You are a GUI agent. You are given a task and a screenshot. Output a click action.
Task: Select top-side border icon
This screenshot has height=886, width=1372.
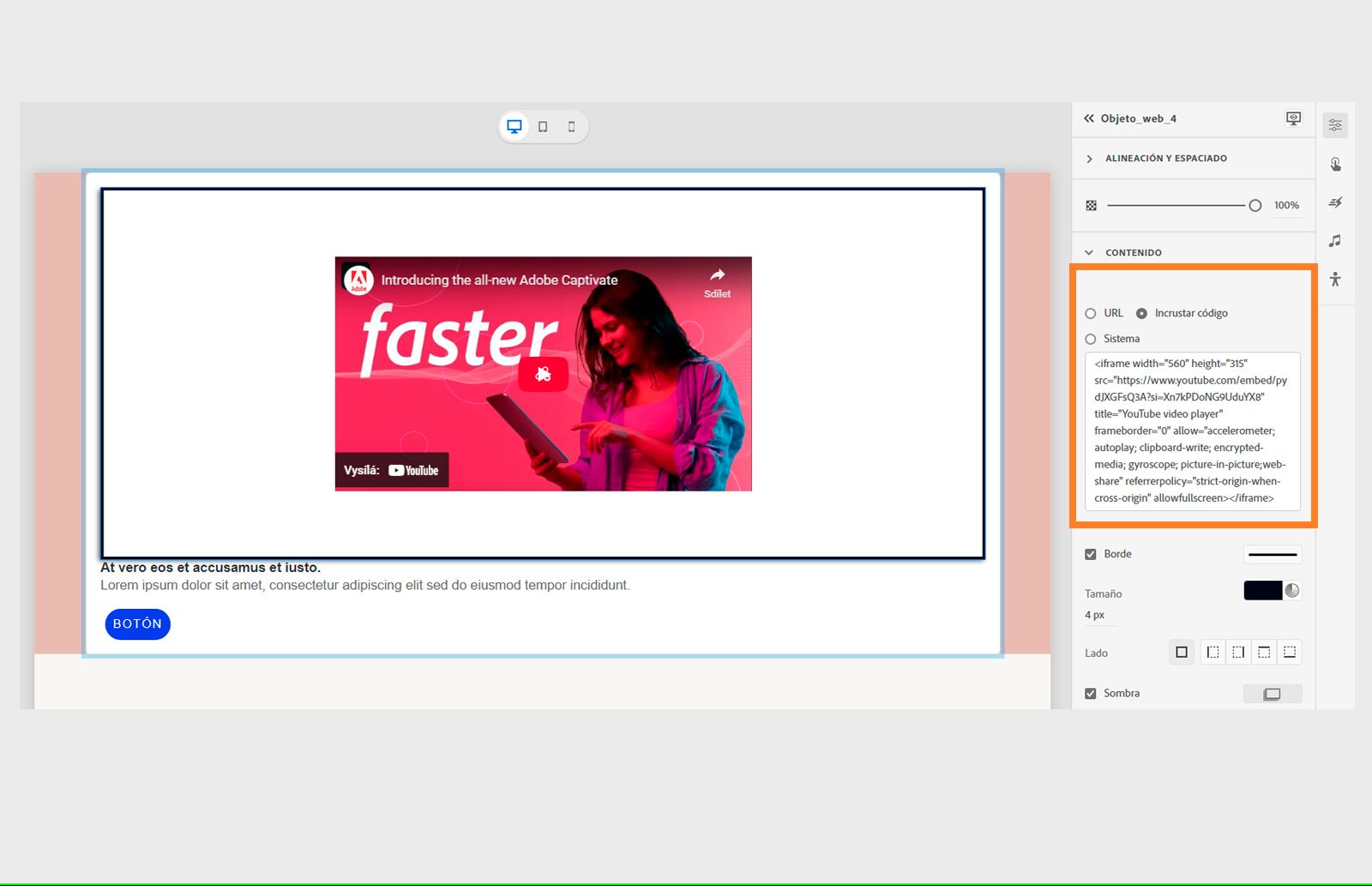pos(1264,653)
